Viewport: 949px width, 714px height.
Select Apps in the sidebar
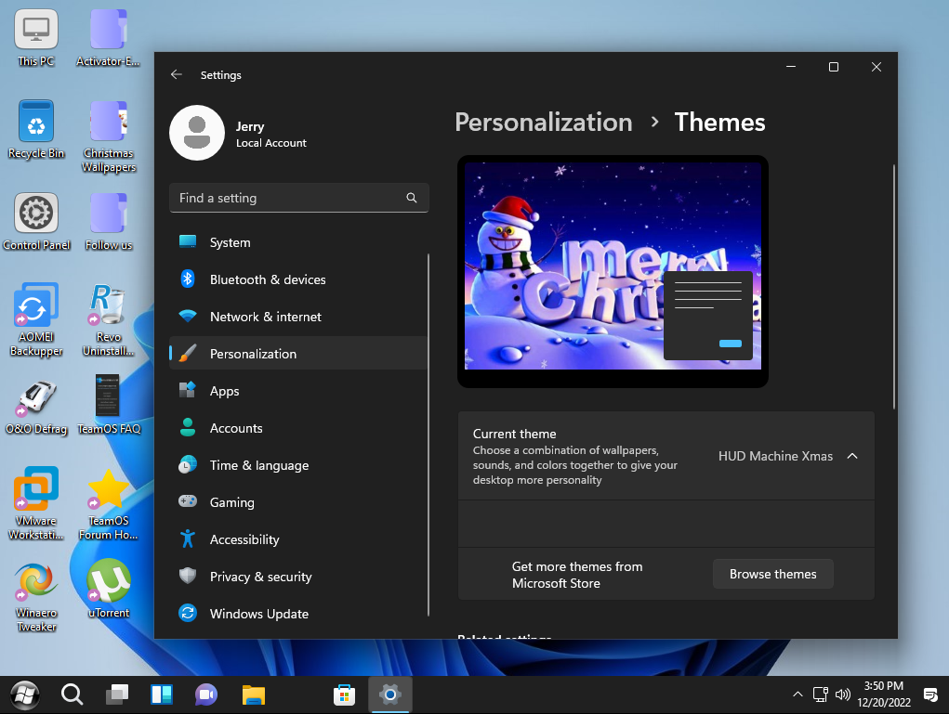coord(224,391)
